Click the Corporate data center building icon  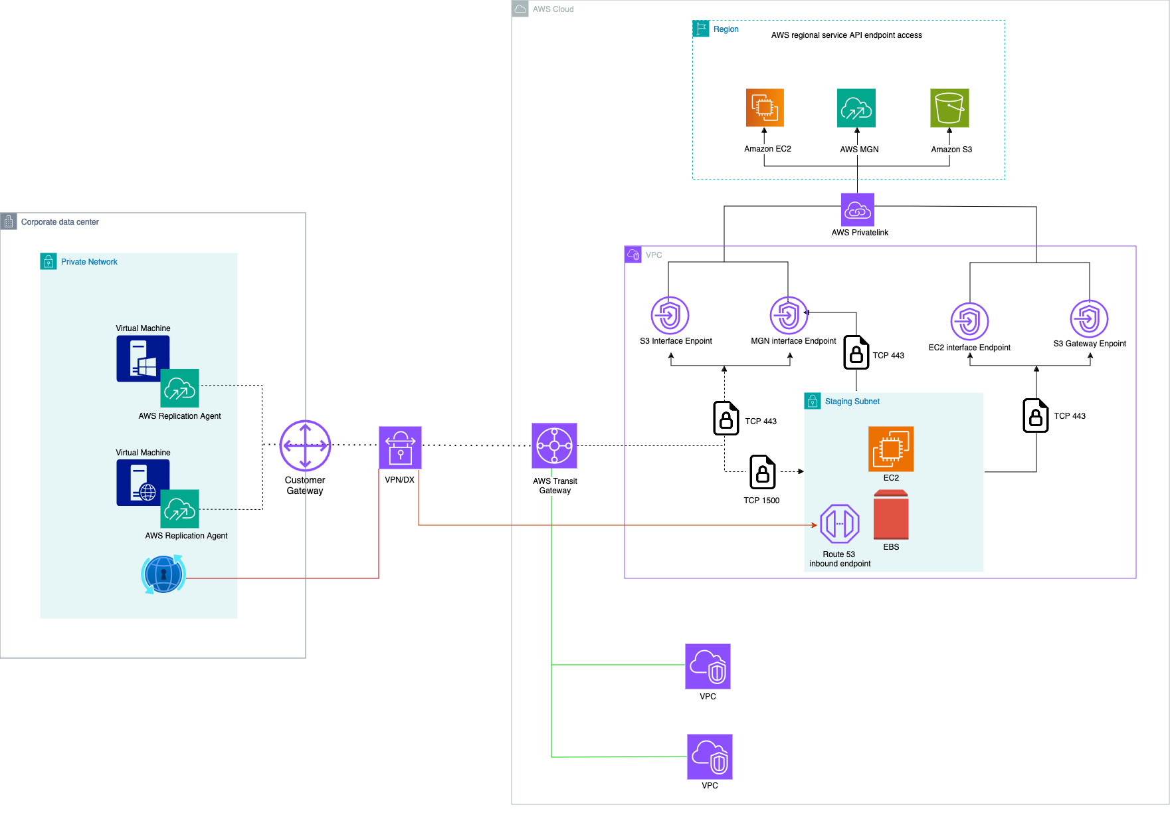[9, 221]
